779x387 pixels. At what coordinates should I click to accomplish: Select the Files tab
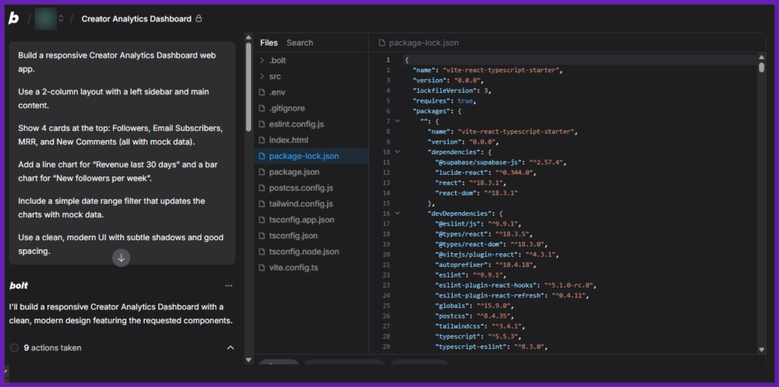pos(269,43)
